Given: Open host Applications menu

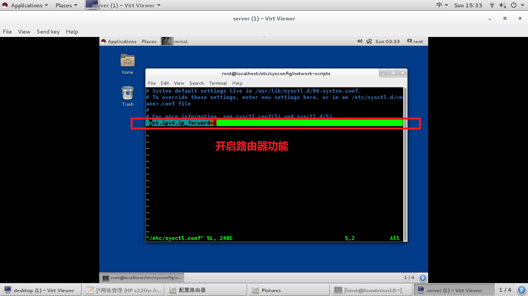Looking at the screenshot, I should click(29, 5).
